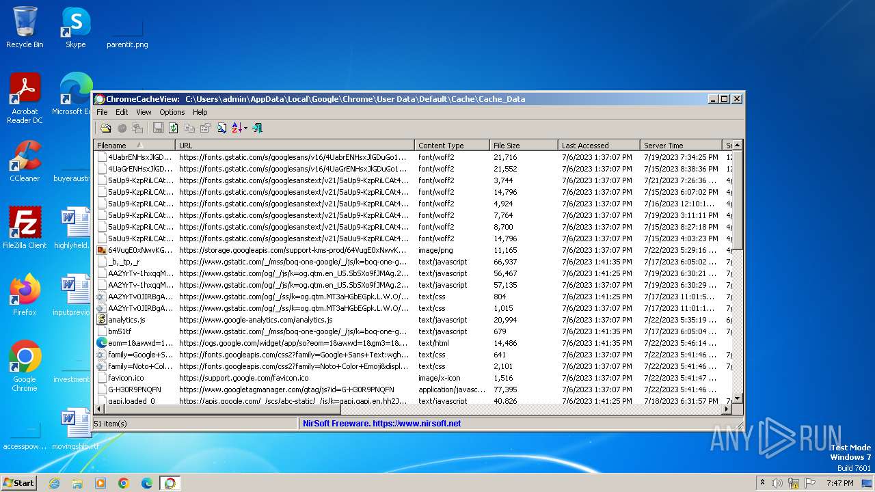875x492 pixels.
Task: Open the Google Chrome desktop icon
Action: pyautogui.click(x=25, y=366)
